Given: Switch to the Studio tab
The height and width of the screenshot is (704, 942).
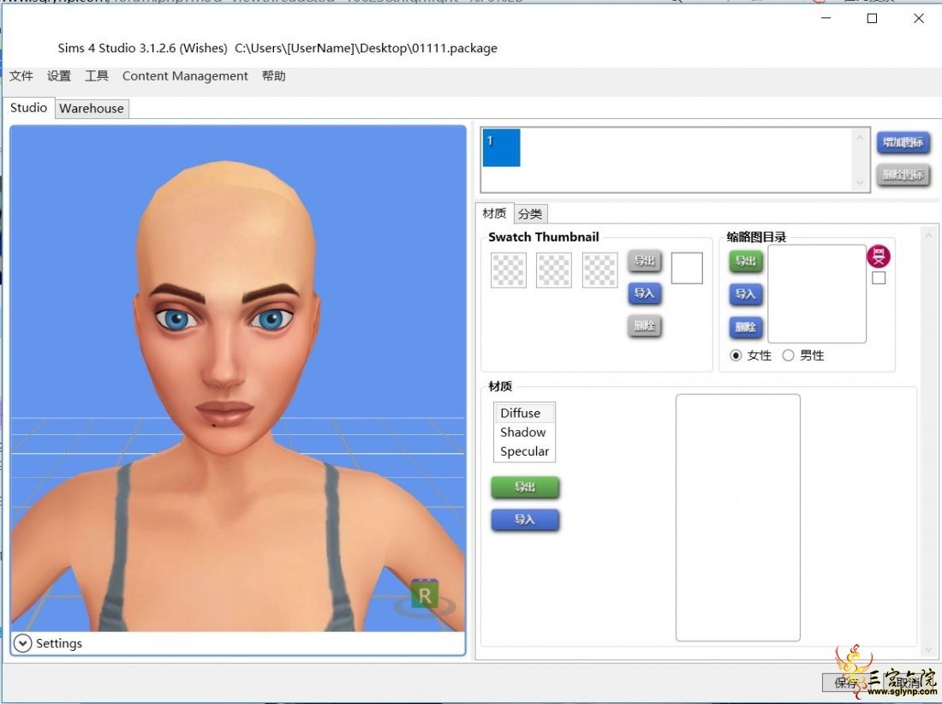Looking at the screenshot, I should pos(28,108).
